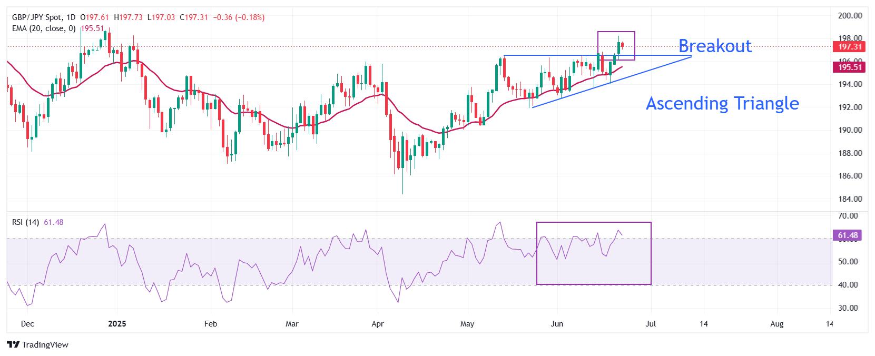The width and height of the screenshot is (875, 356).
Task: Click the TradingView logo
Action: (x=37, y=344)
